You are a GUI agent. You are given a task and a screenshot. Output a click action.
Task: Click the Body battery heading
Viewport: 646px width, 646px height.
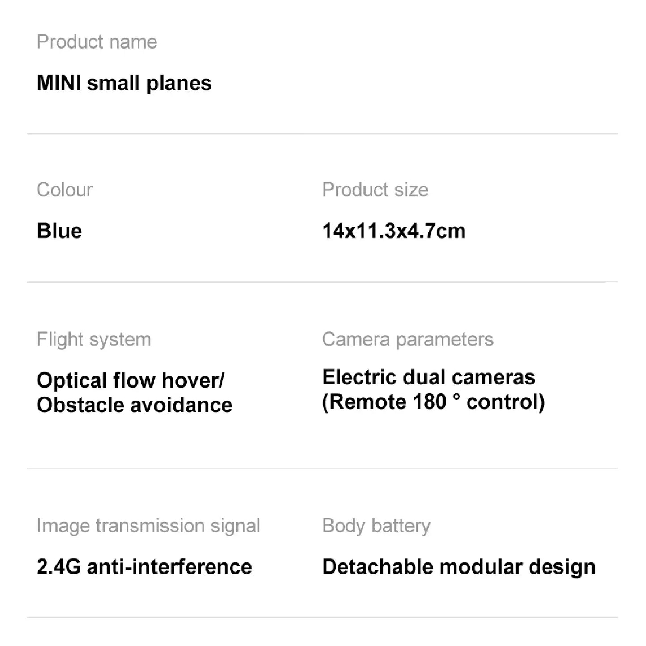click(x=376, y=526)
